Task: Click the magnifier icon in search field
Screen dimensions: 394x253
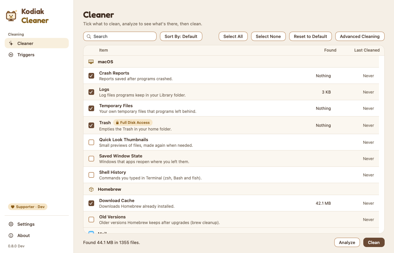Action: coord(89,37)
